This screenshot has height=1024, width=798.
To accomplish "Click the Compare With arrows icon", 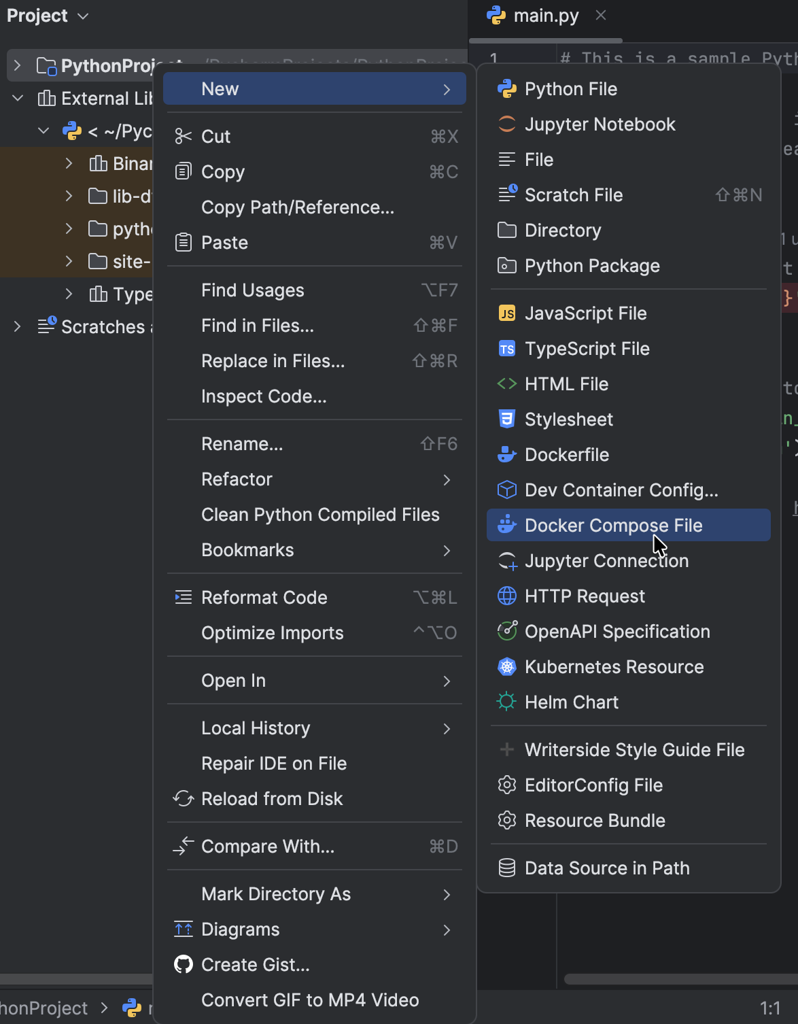I will [184, 847].
